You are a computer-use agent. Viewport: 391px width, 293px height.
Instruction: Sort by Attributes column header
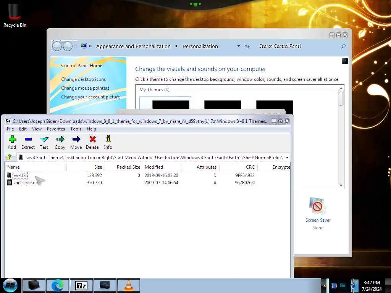tap(200, 167)
